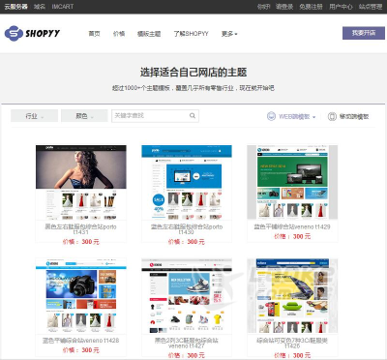Open the yellow laptop t1426 template thumbnail
The height and width of the screenshot is (360, 387).
click(292, 296)
